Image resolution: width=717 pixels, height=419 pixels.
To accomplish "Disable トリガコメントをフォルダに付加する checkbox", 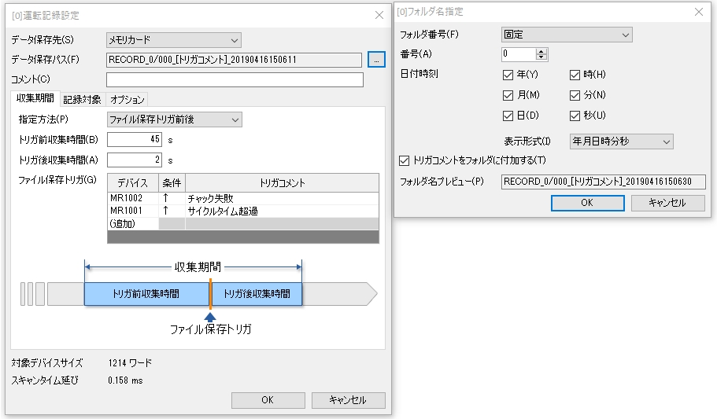I will click(x=405, y=160).
